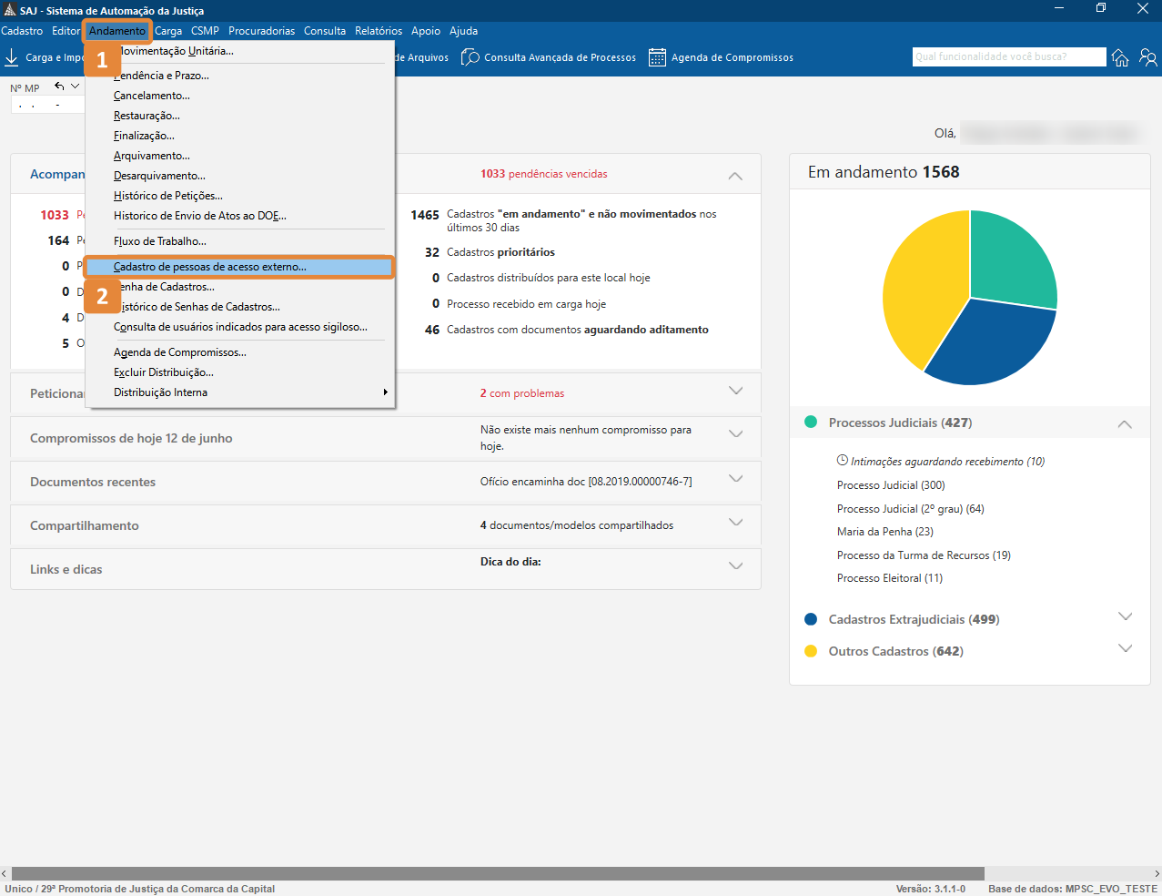1162x896 pixels.
Task: Choose Finalização menu entry
Action: (x=239, y=136)
